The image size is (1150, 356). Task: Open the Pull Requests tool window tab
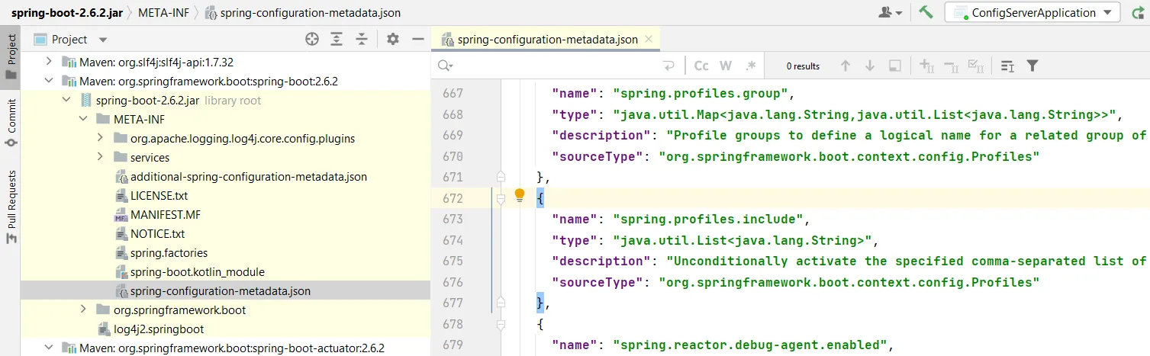coord(11,206)
